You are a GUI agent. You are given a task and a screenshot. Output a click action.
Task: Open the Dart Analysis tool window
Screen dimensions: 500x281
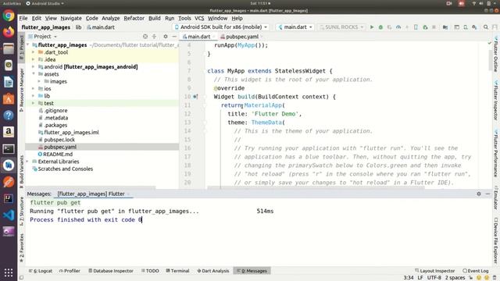[213, 271]
